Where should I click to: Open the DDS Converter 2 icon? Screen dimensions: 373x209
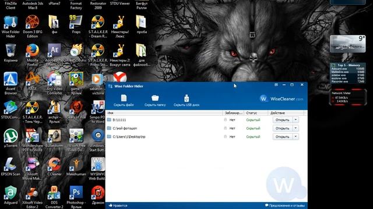pos(54,197)
